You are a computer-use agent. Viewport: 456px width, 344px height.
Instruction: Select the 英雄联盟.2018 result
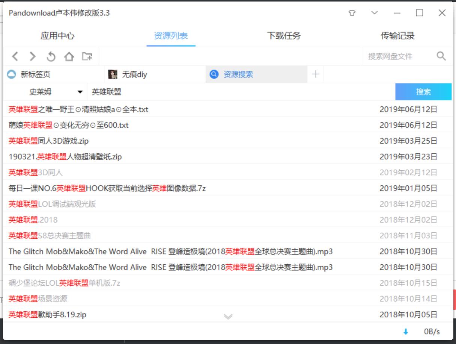227,220
